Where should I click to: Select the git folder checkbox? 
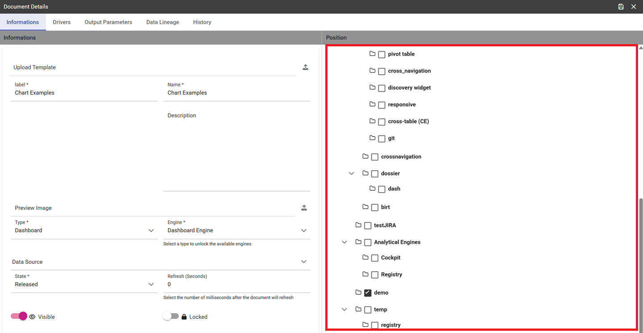point(382,139)
